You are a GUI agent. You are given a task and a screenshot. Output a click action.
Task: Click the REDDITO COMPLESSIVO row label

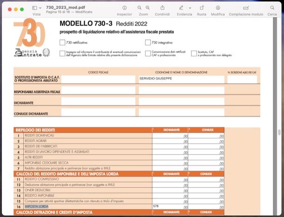41,179
